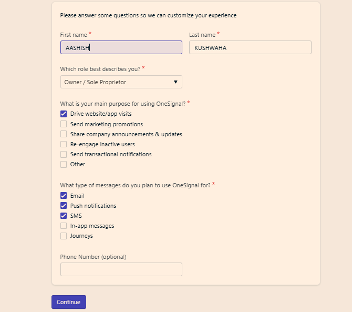Disable Push notifications checkbox
The image size is (352, 312).
point(64,206)
